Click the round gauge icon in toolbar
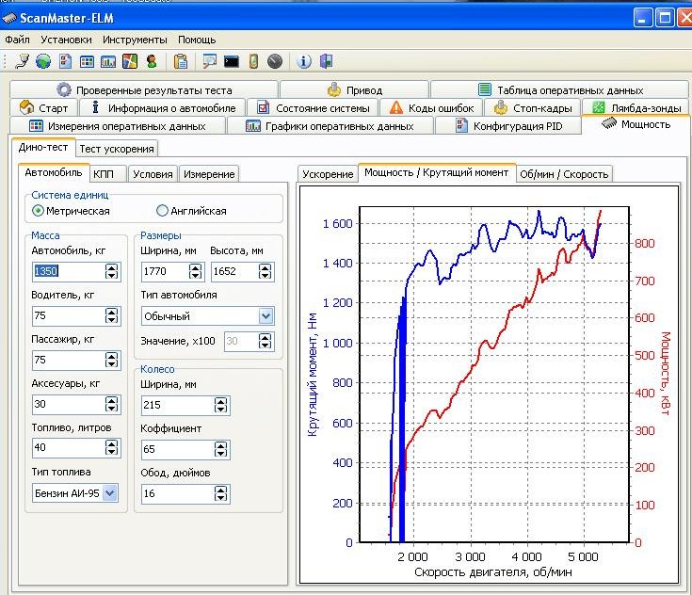Viewport: 692px width, 595px height. [x=274, y=61]
